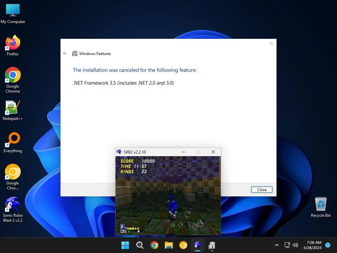Click the Windows Start button
337x253 pixels.
coord(125,245)
